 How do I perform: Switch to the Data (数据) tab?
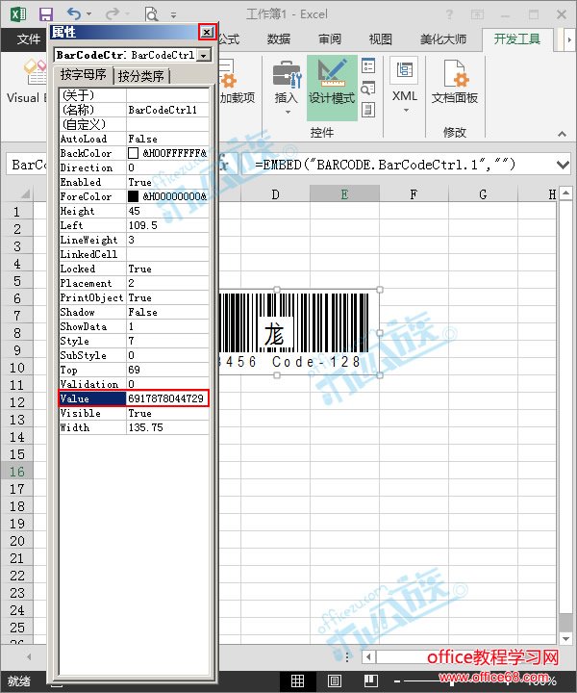[279, 39]
